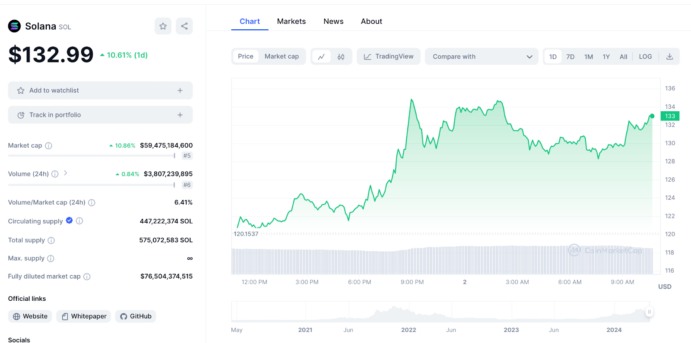Image resolution: width=691 pixels, height=343 pixels.
Task: Set chart range to 1D
Action: click(553, 57)
